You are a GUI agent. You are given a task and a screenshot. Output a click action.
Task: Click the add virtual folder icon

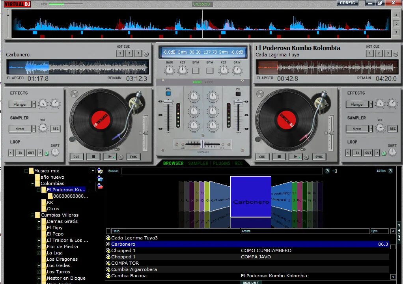[100, 178]
